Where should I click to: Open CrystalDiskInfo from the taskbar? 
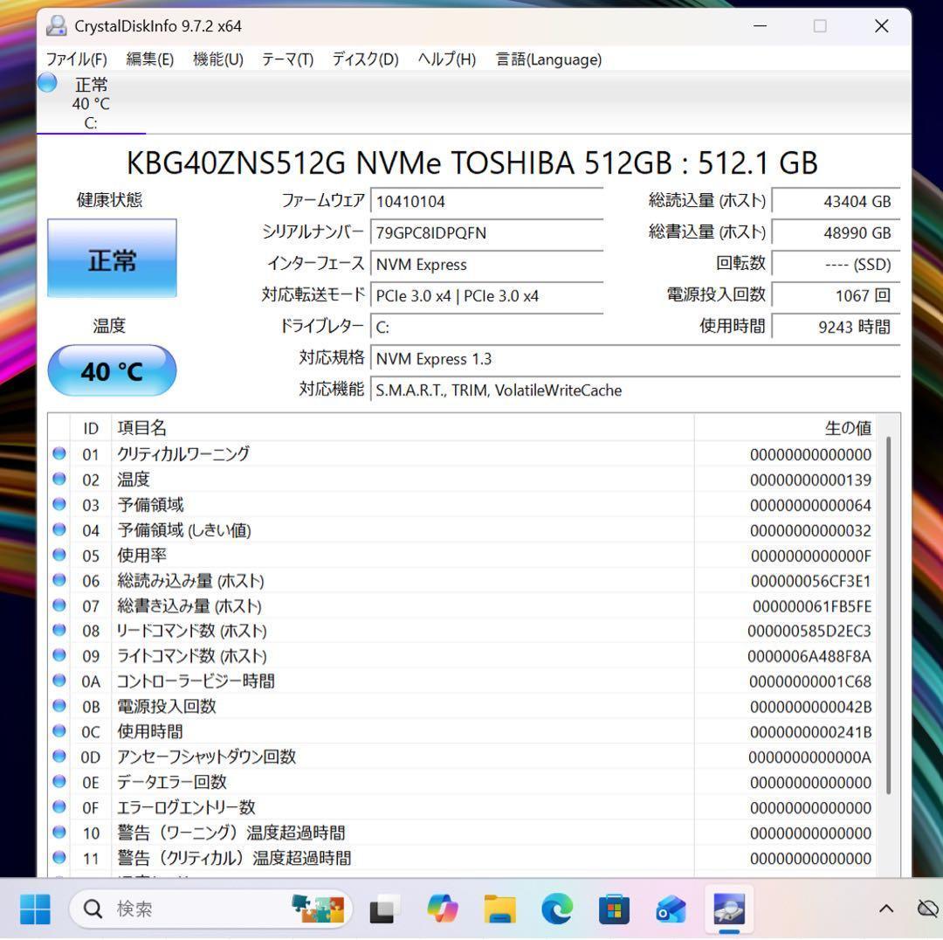click(x=729, y=909)
